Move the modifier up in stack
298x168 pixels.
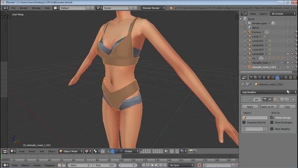coord(282,99)
